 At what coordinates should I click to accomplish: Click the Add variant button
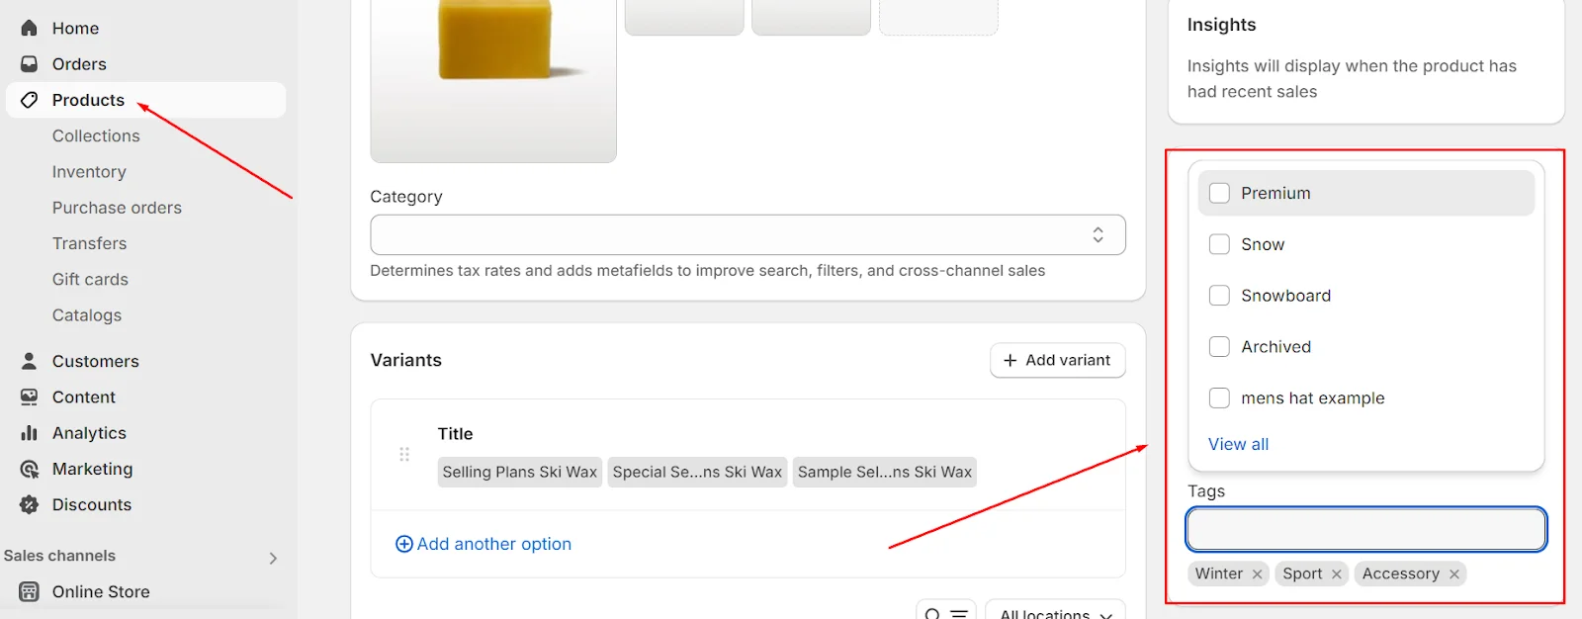[x=1057, y=360]
